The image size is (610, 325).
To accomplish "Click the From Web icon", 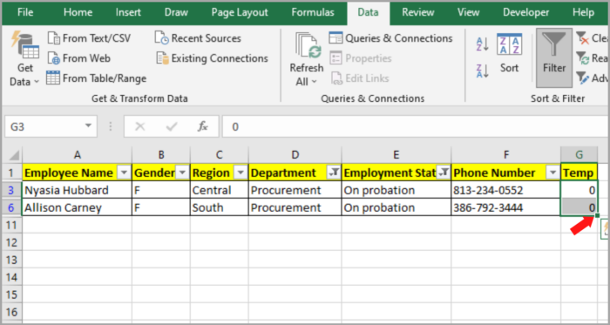I will pos(53,58).
